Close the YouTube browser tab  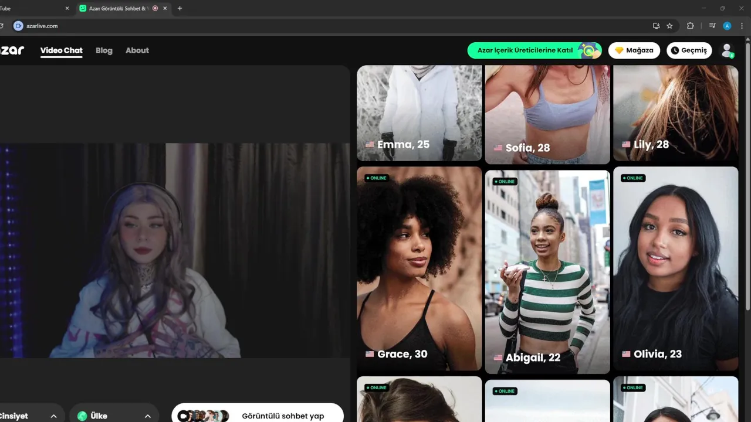[67, 8]
